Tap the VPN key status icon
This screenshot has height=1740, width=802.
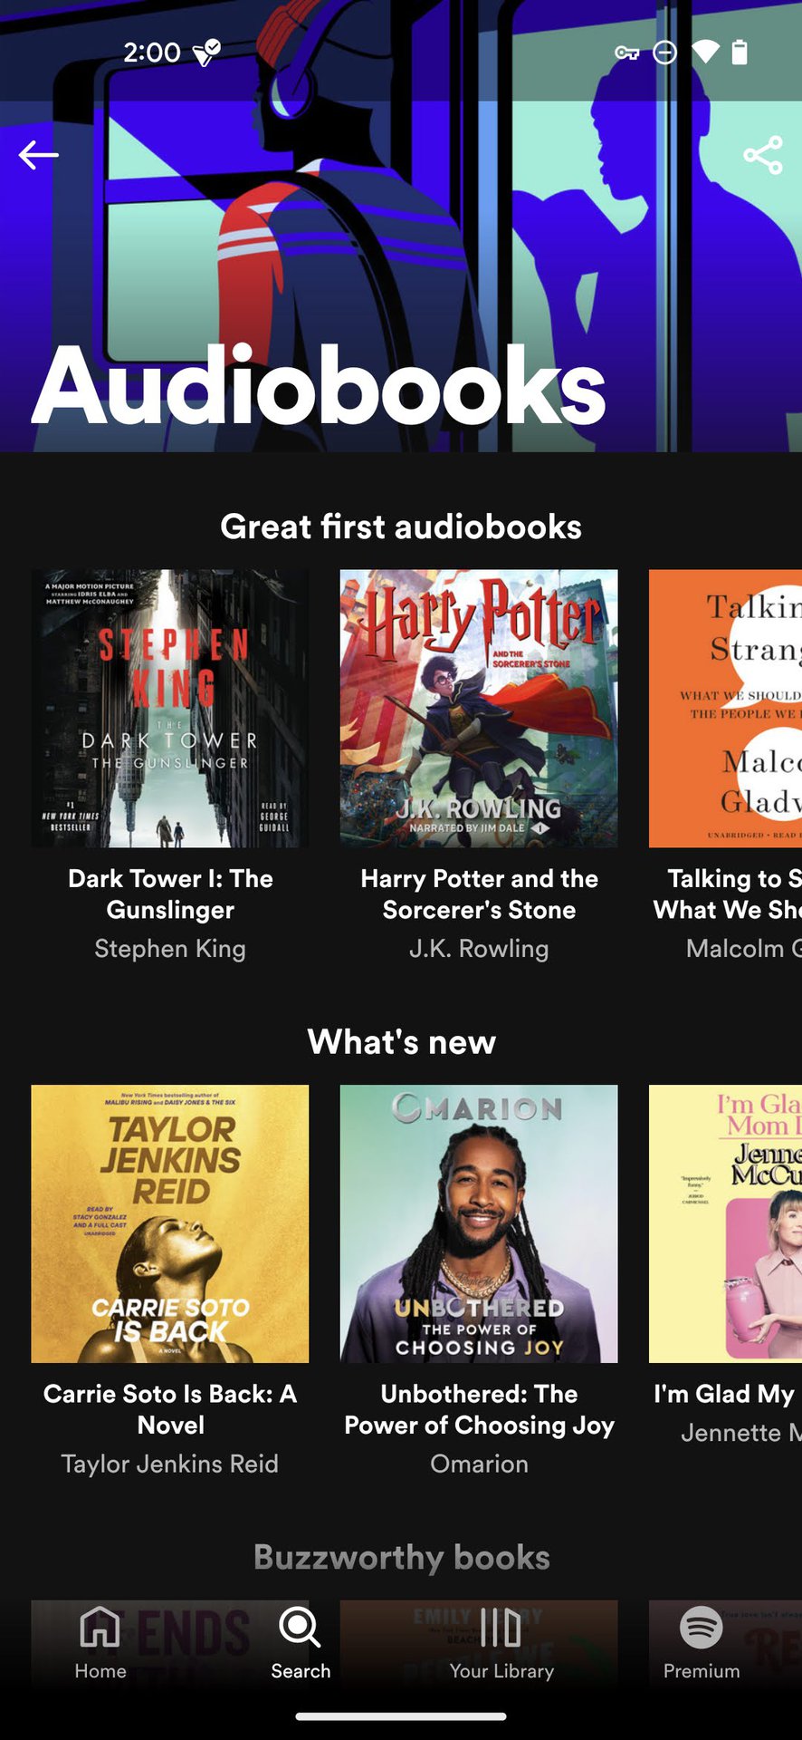click(627, 53)
